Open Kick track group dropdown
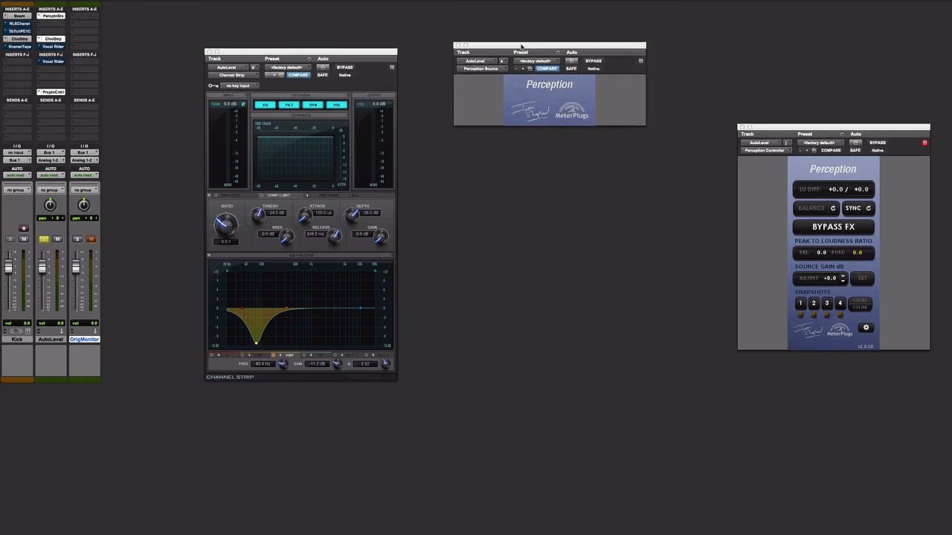952x535 pixels. 16,190
